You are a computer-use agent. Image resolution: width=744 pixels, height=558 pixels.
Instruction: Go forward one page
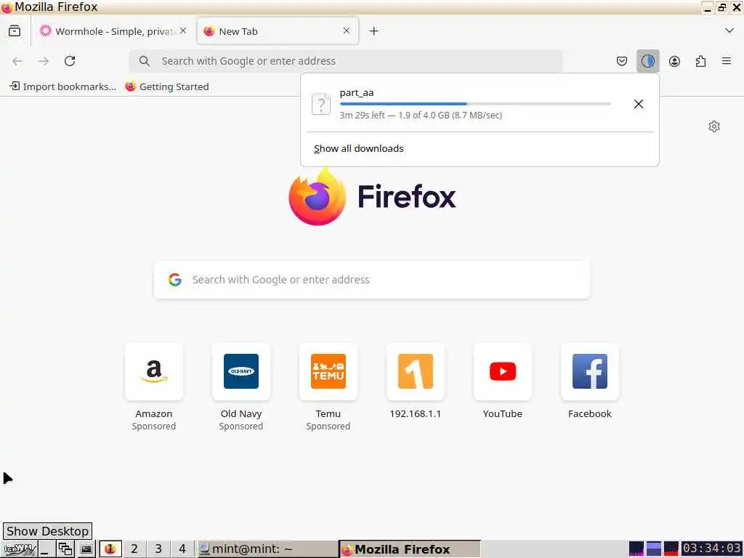(x=44, y=61)
